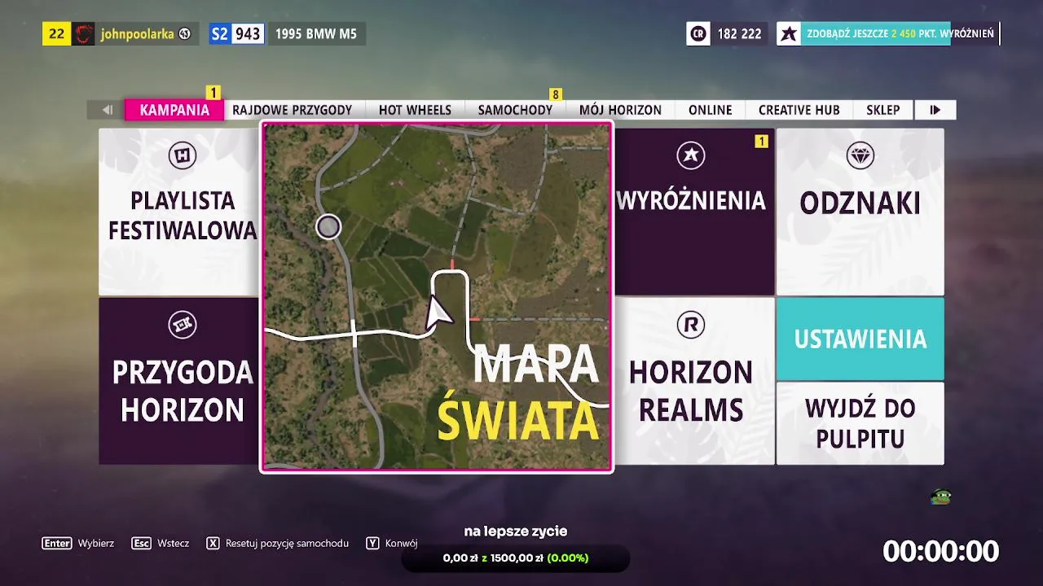Click the 'na lepsze zycie' goal title
Image resolution: width=1043 pixels, height=586 pixels.
(x=516, y=531)
